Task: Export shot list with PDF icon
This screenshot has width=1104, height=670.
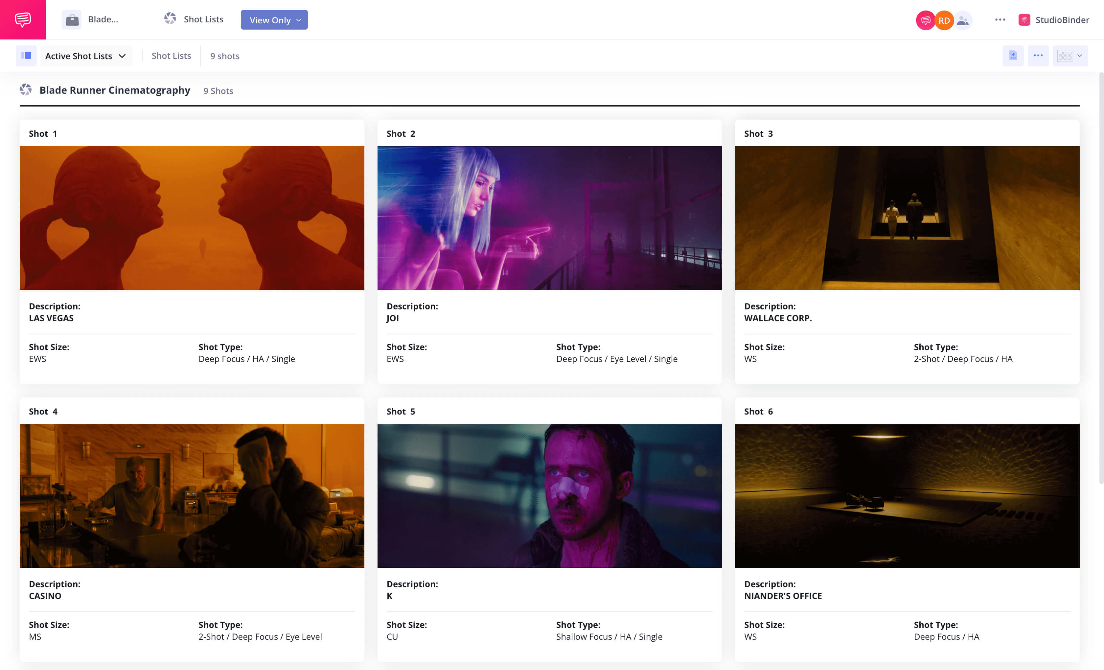Action: pyautogui.click(x=1013, y=56)
